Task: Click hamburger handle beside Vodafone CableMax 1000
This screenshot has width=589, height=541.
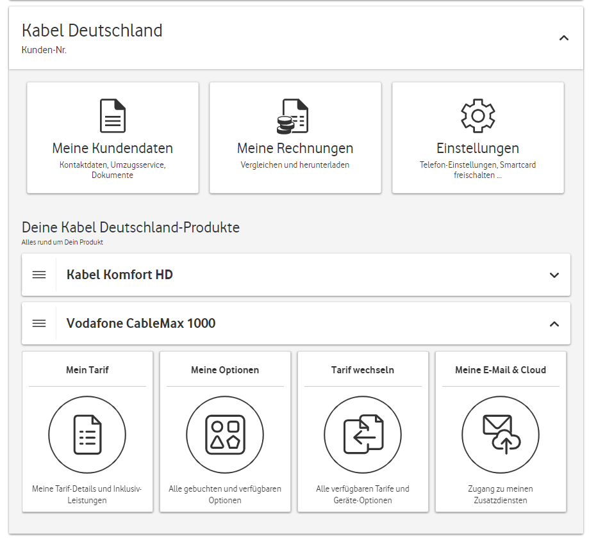Action: coord(39,323)
